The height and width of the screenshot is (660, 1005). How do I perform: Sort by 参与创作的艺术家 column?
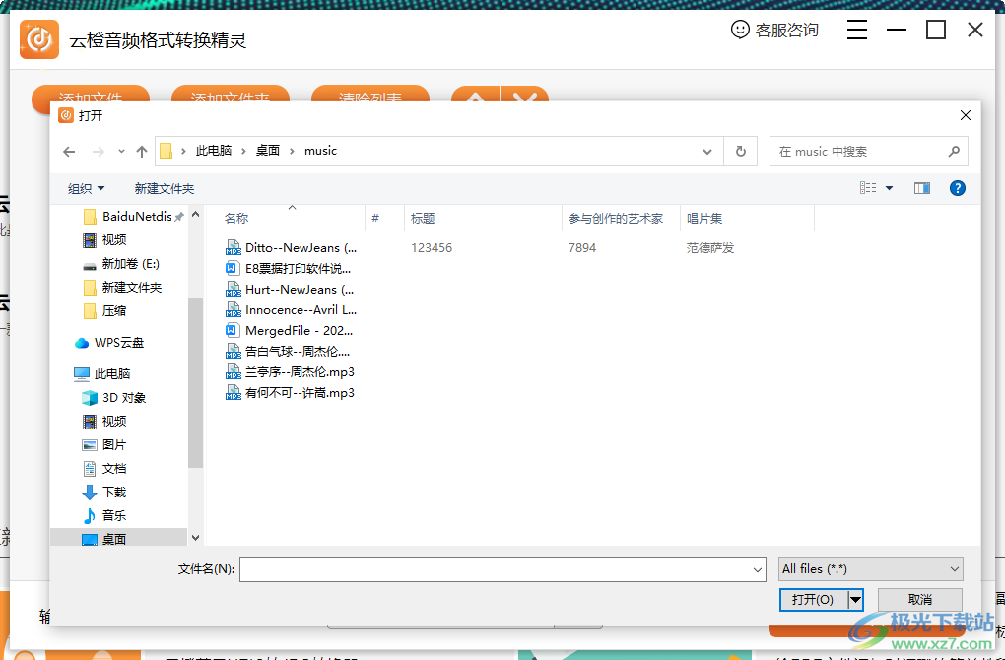click(621, 219)
